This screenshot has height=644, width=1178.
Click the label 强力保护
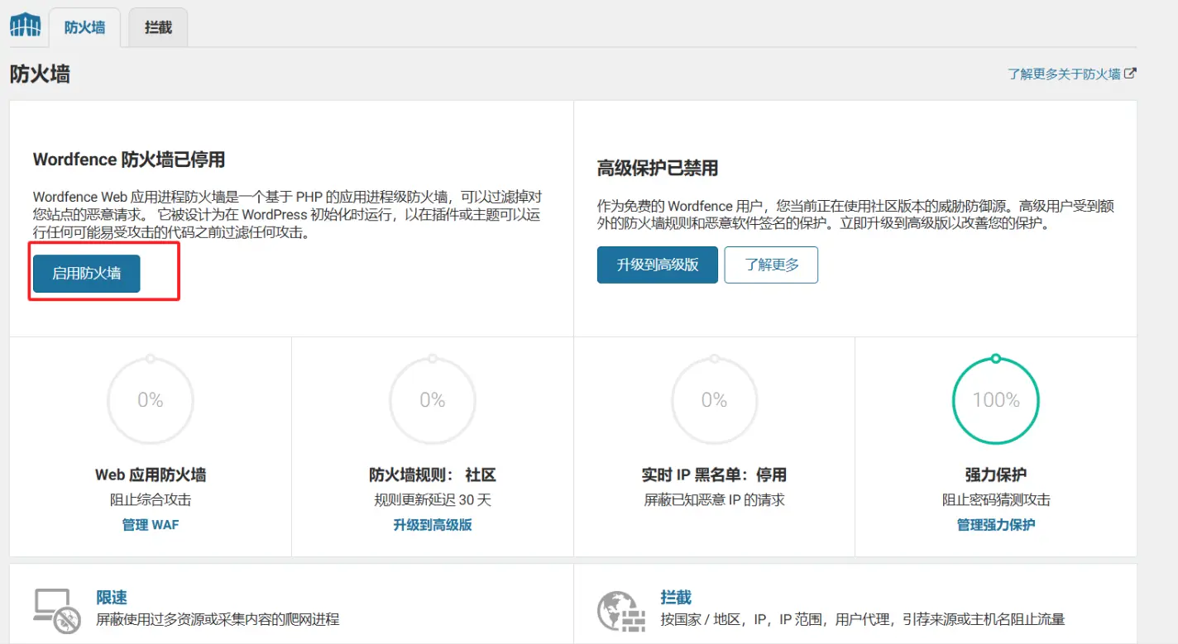point(996,475)
